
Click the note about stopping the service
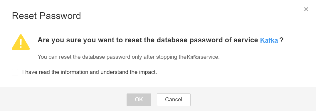coord(129,57)
